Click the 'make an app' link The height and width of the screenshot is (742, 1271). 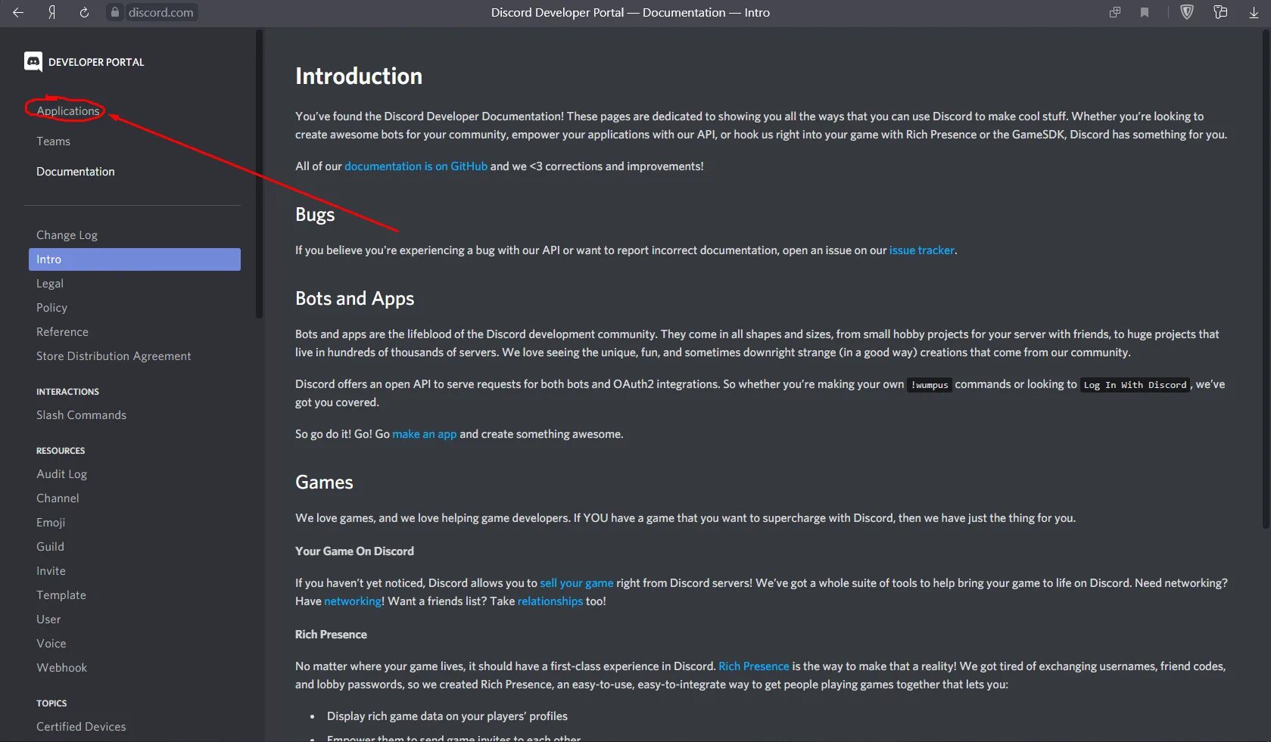click(424, 434)
